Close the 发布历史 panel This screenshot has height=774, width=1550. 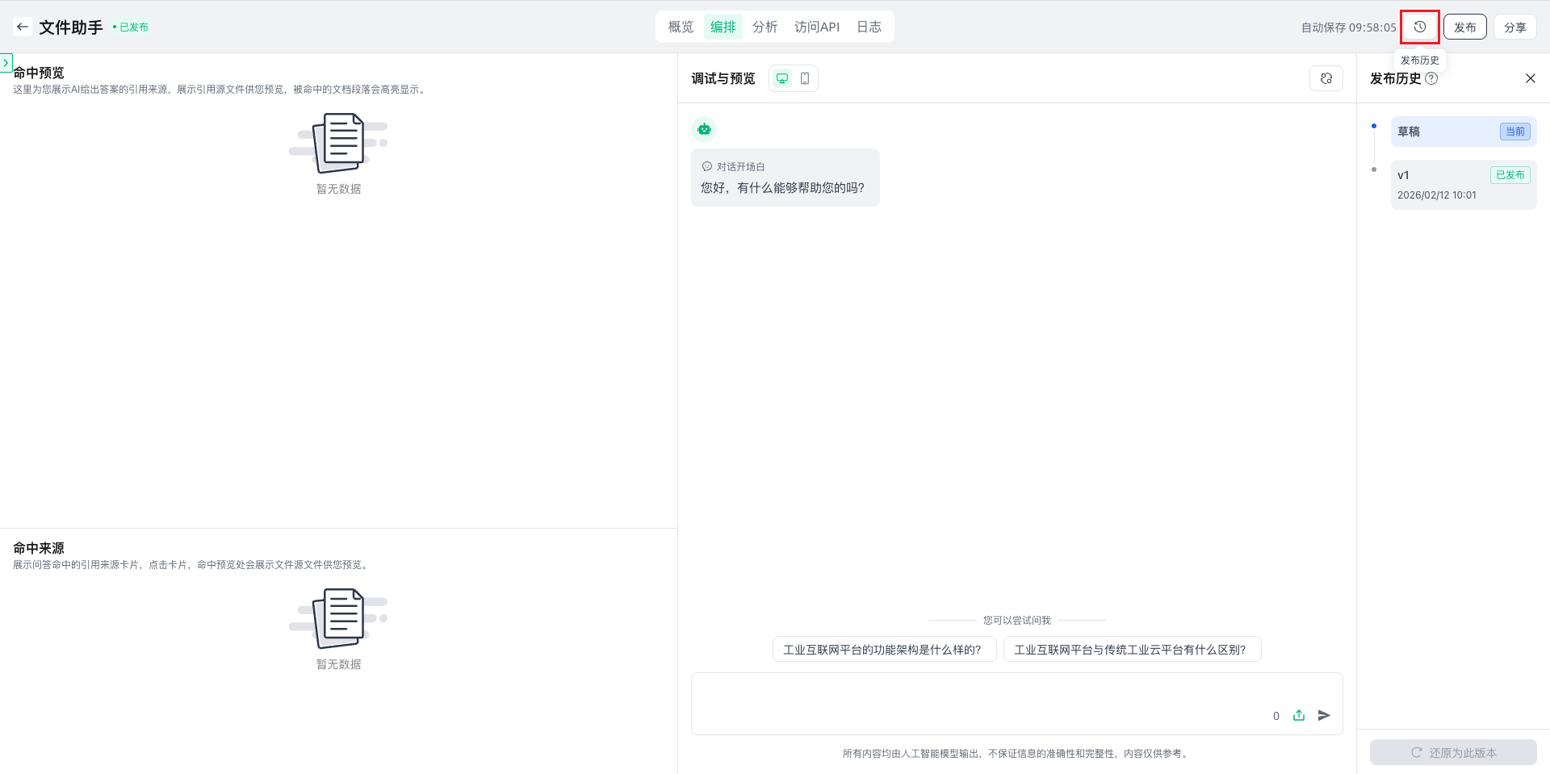coord(1530,78)
